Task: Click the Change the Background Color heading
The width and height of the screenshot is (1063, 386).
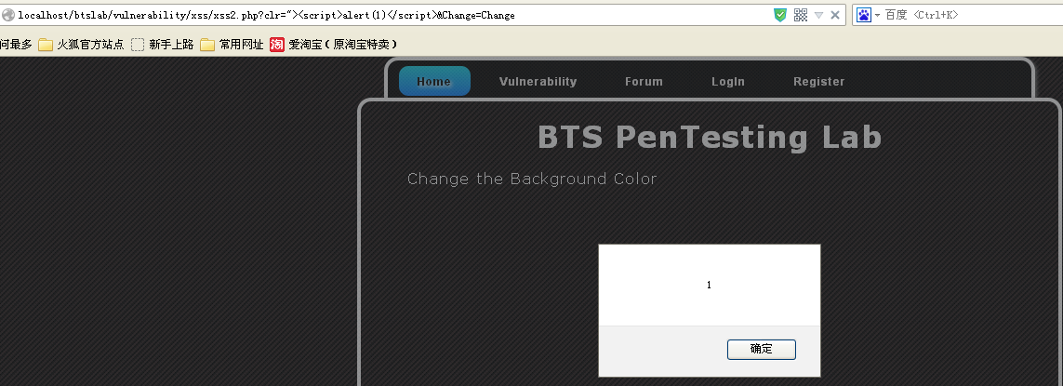Action: 532,180
